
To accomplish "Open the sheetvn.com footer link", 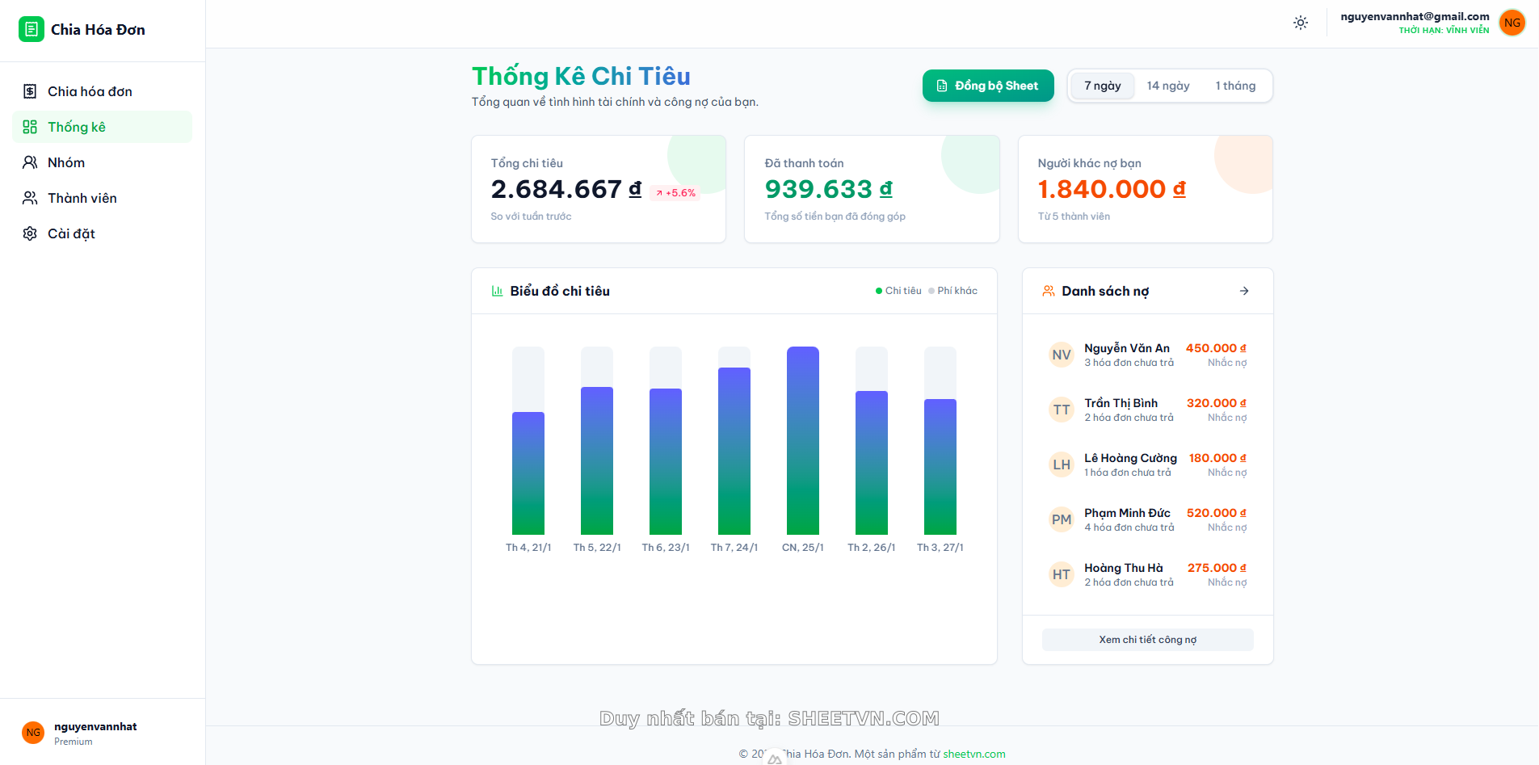I will click(x=973, y=754).
